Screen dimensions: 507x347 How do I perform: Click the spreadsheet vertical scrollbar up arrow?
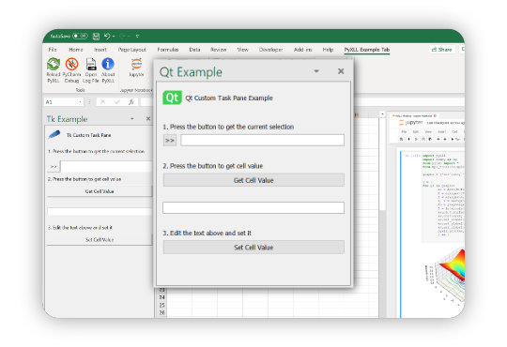pos(382,114)
